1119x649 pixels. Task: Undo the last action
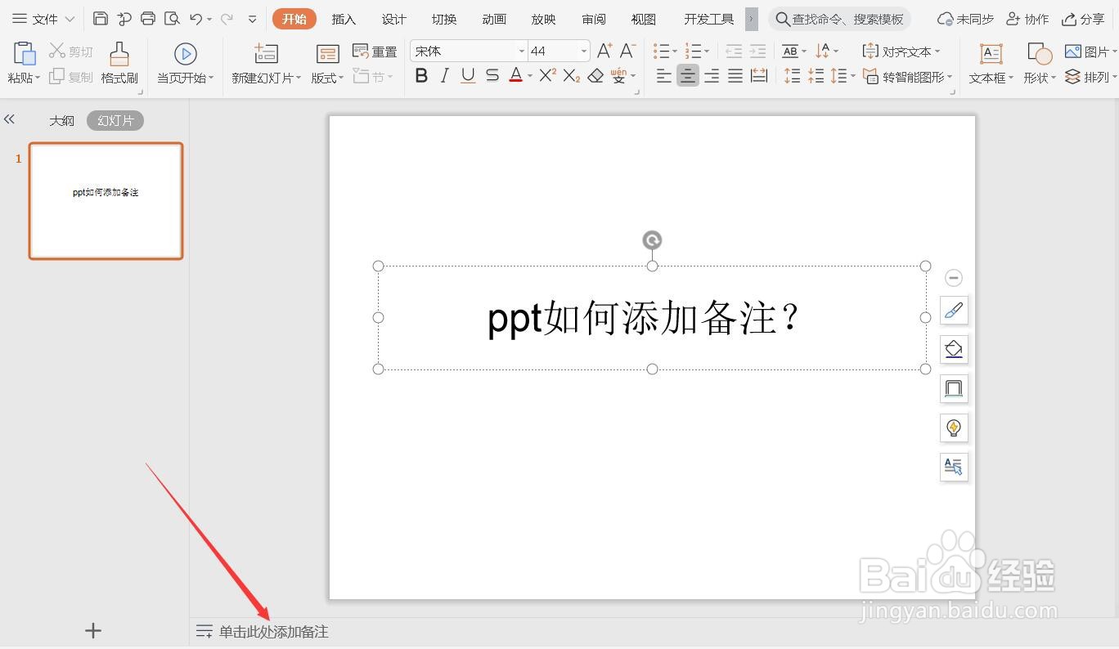point(195,18)
